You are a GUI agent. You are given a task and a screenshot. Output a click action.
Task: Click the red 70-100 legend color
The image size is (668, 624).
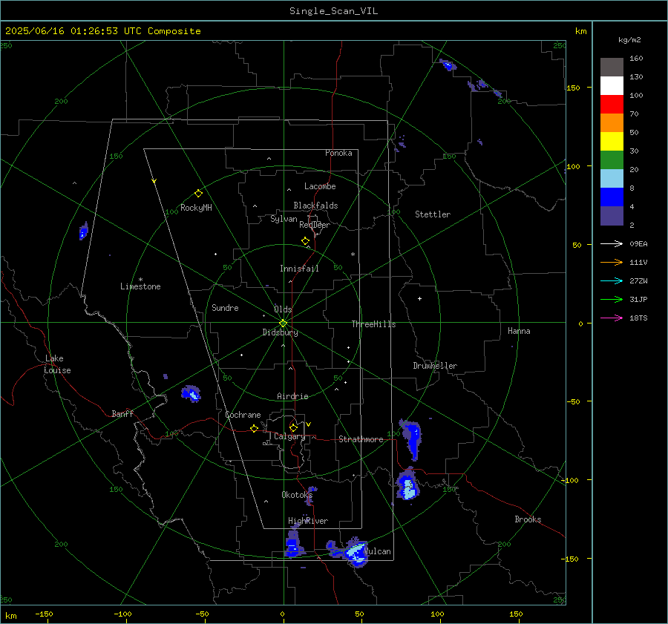(612, 105)
